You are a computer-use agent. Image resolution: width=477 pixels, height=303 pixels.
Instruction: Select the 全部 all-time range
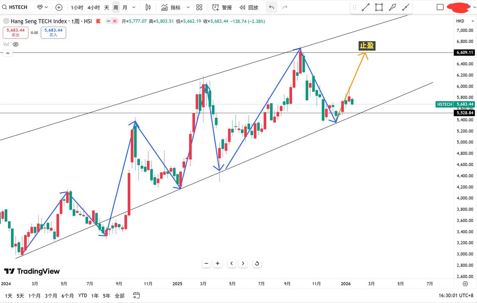119,295
